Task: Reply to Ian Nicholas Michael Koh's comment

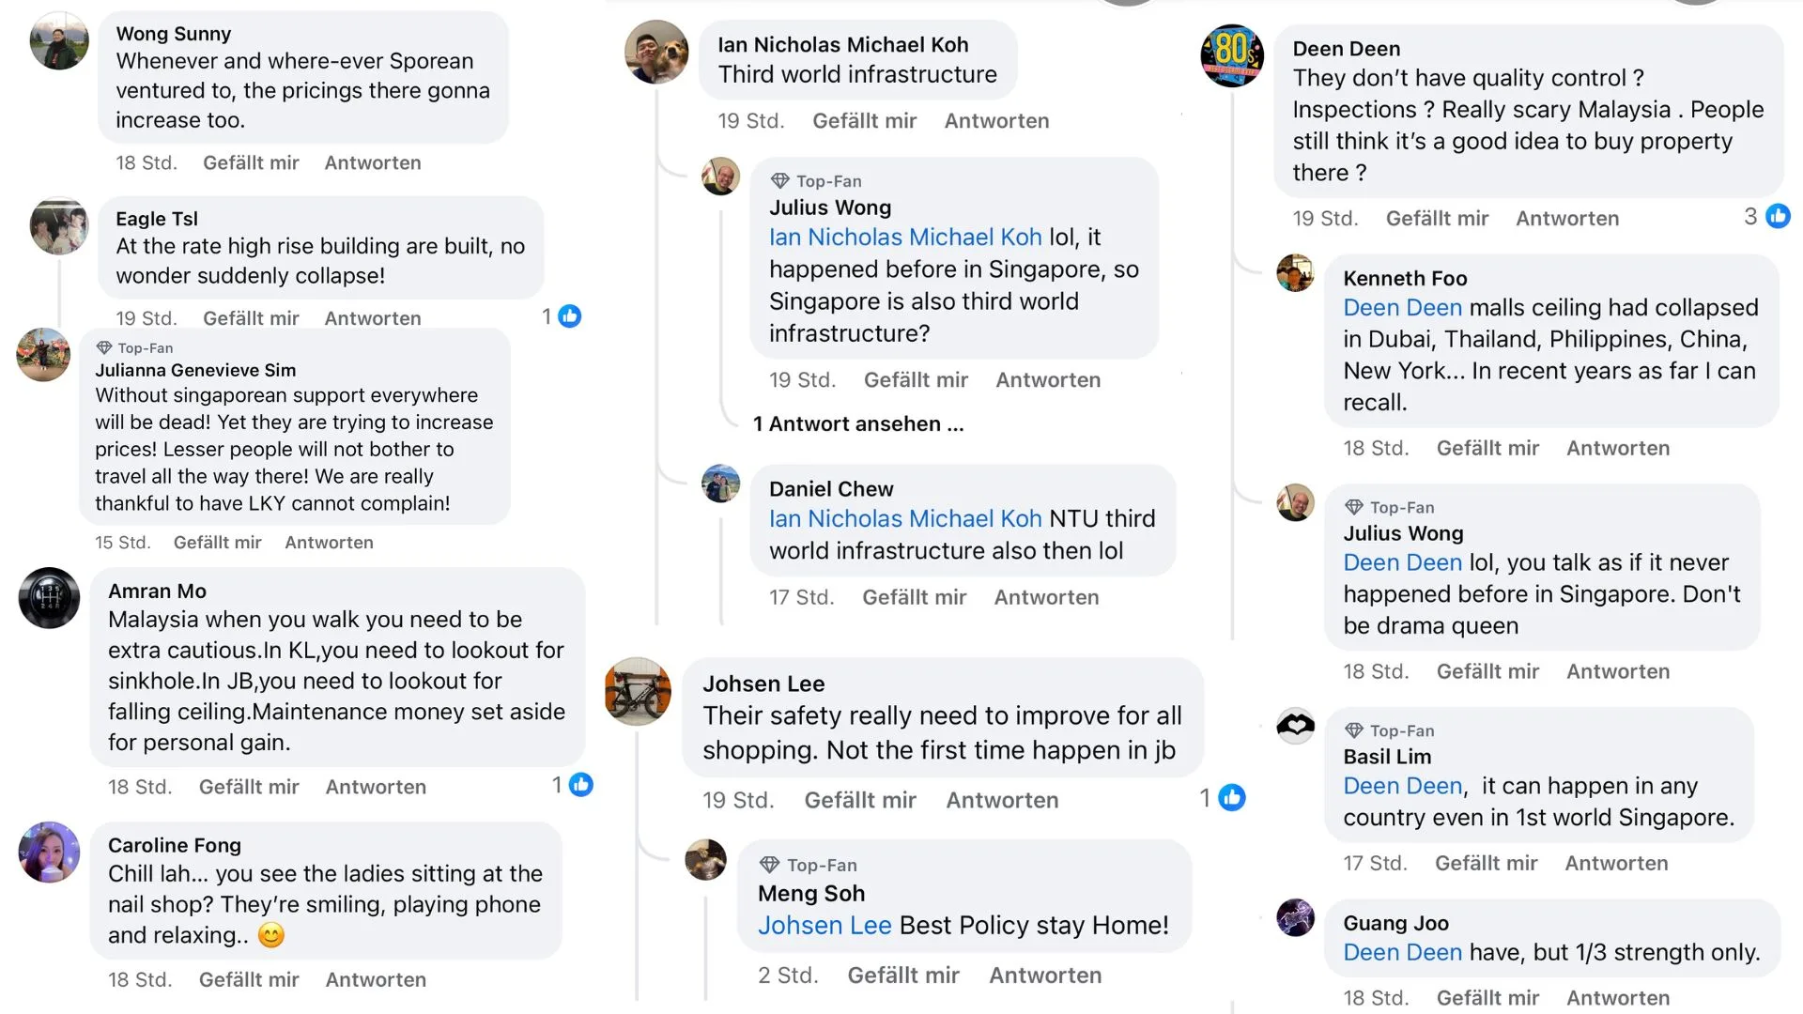Action: pyautogui.click(x=996, y=120)
